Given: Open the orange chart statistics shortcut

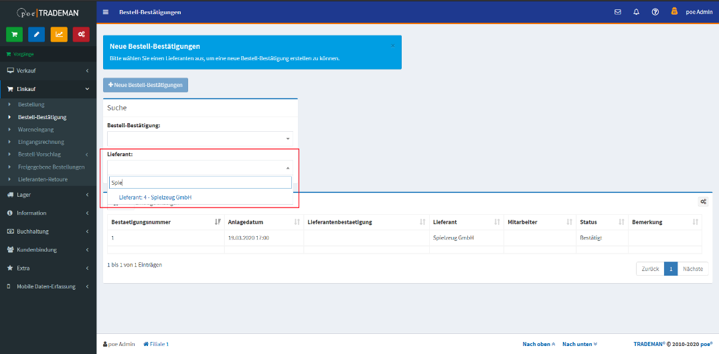Looking at the screenshot, I should pyautogui.click(x=59, y=34).
